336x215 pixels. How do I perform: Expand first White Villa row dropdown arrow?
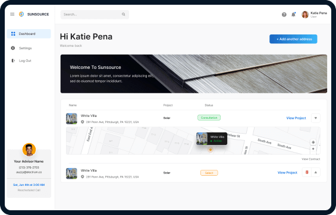316,118
